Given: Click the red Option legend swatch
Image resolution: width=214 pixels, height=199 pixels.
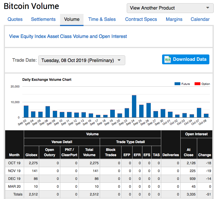Looking at the screenshot, I should click(x=197, y=84).
